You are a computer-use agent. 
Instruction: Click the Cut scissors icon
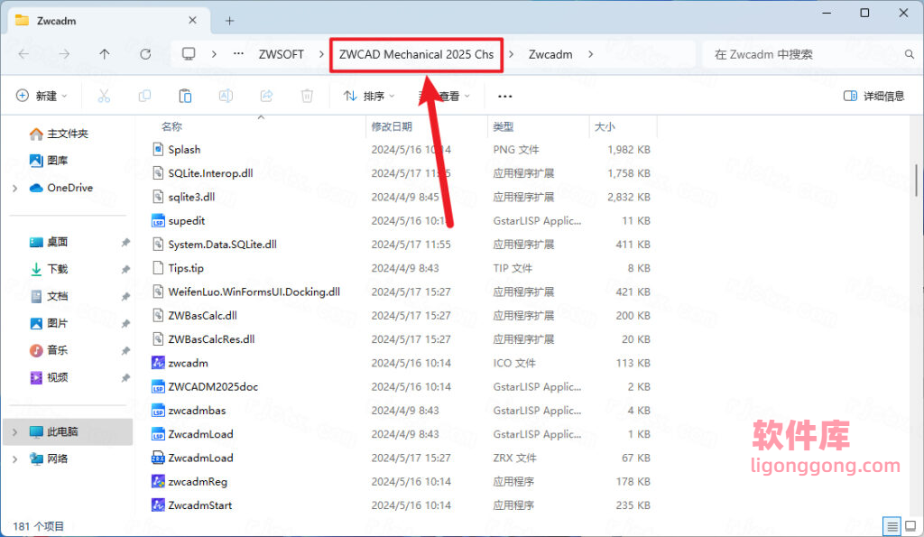(x=104, y=96)
